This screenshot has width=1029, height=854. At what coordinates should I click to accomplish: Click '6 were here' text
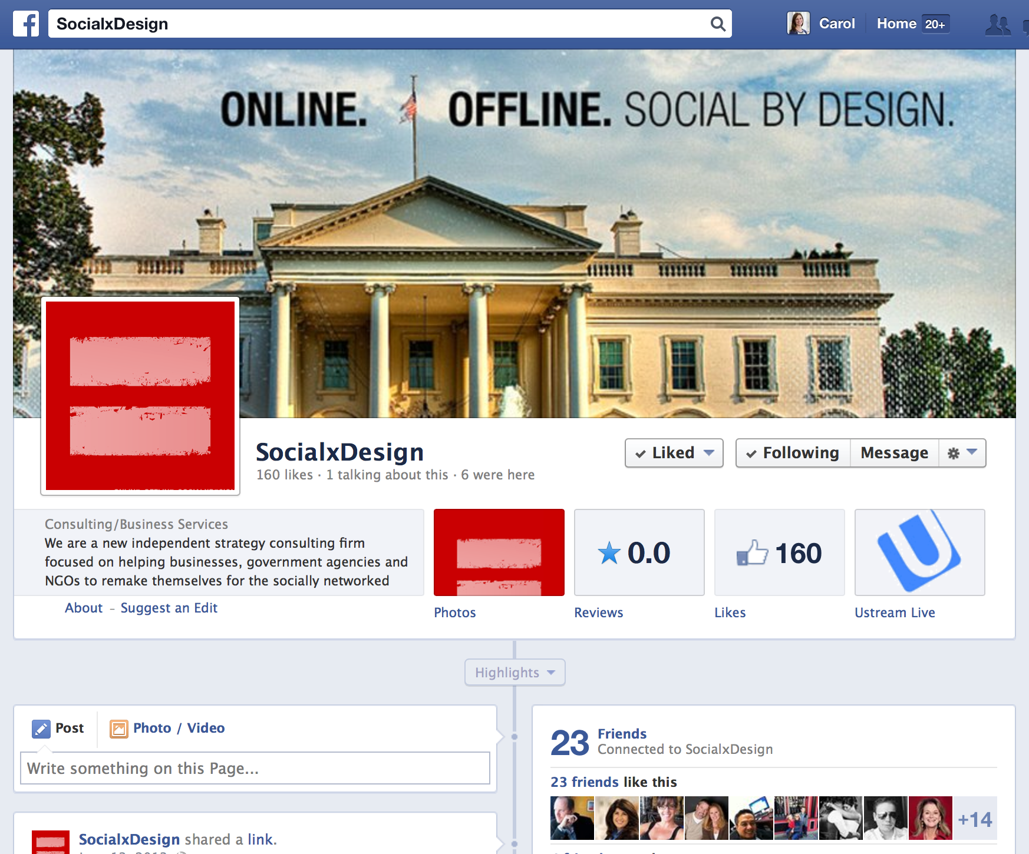pos(498,475)
